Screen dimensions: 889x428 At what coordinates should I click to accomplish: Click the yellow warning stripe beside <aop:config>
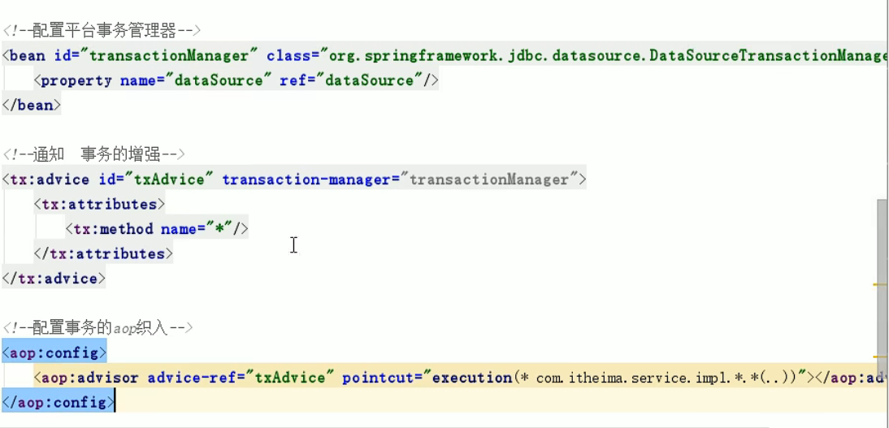[x=880, y=357]
